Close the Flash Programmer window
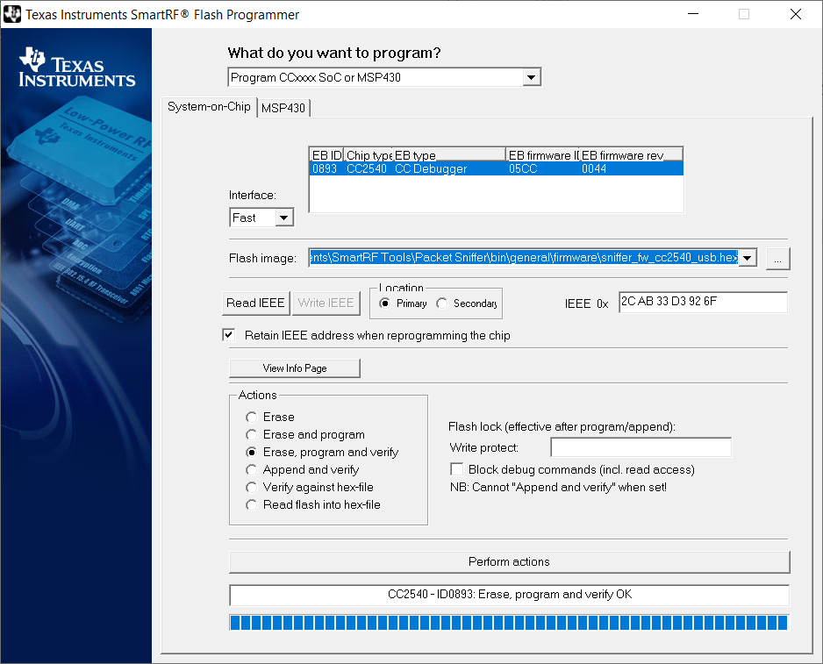 tap(796, 14)
